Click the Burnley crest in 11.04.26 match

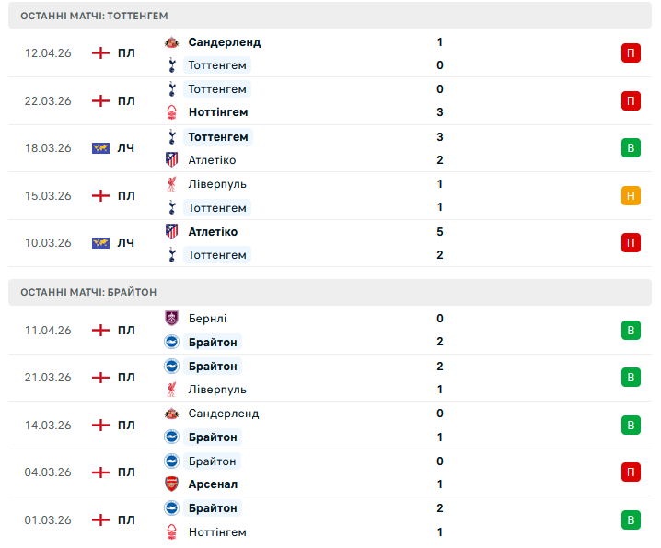pyautogui.click(x=171, y=319)
